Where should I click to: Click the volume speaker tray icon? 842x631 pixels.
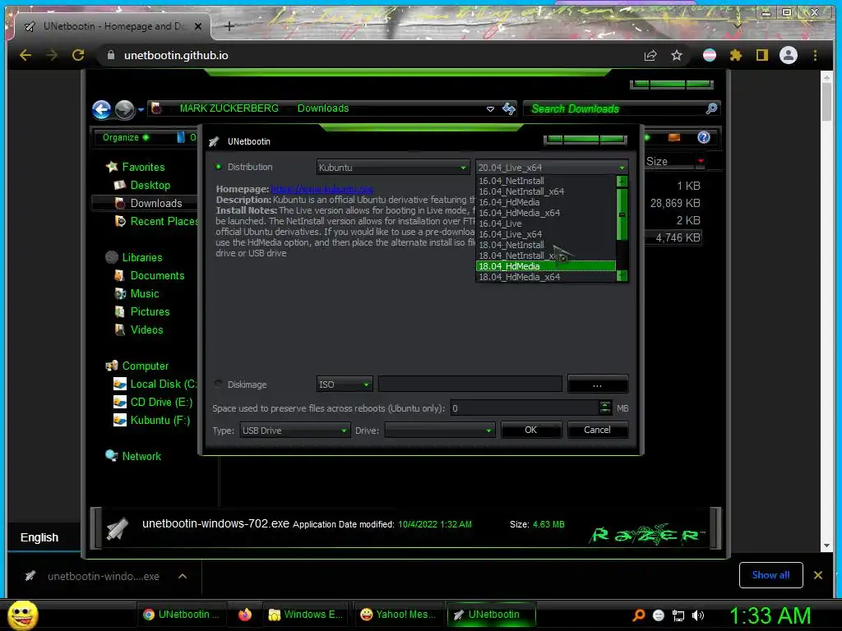(697, 615)
